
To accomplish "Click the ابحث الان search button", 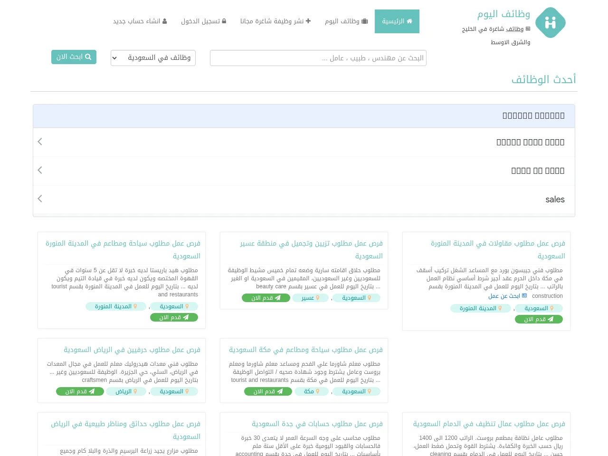I will coord(74,57).
